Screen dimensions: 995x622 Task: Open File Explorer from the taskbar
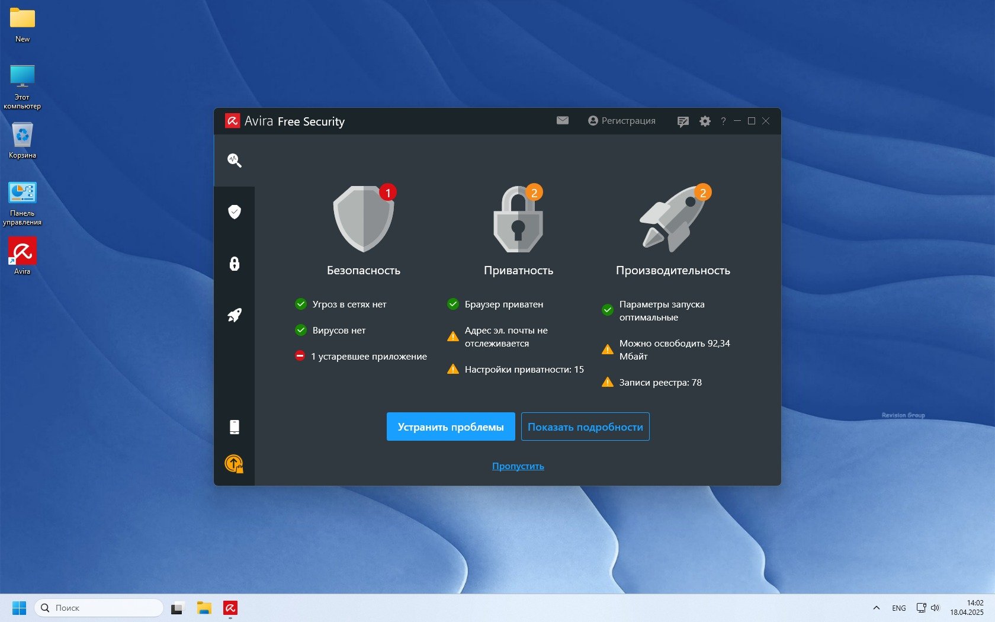pyautogui.click(x=204, y=608)
